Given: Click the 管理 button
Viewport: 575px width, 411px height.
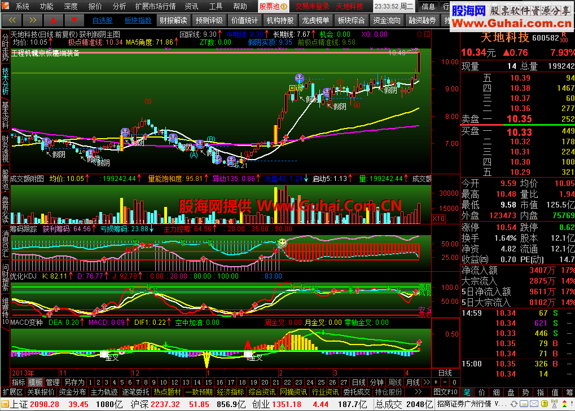Looking at the screenshot, I should 53,382.
